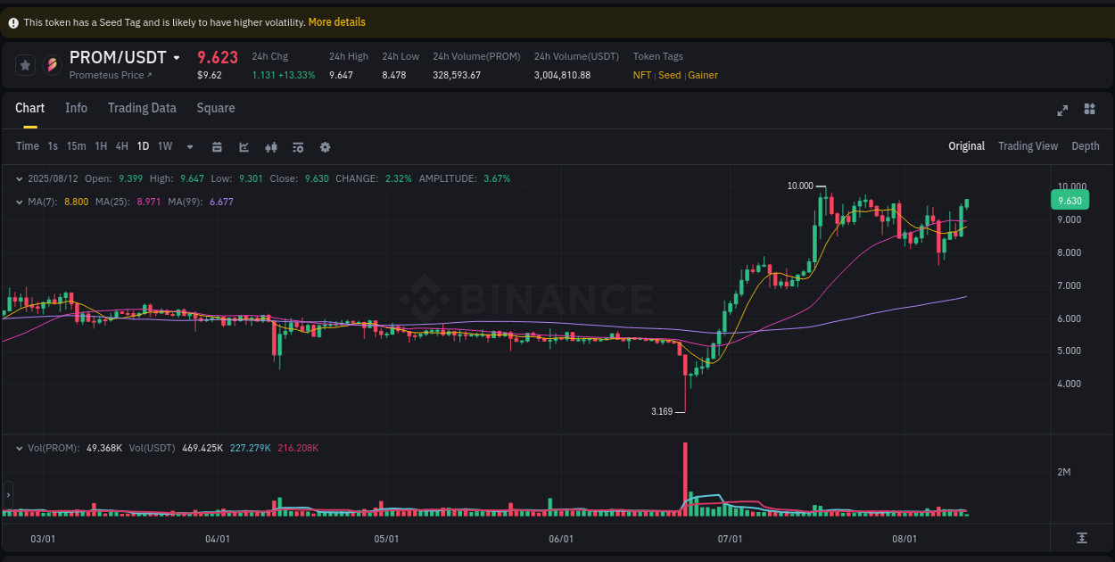The width and height of the screenshot is (1115, 562).
Task: Click the Prometeus token logo
Action: [x=52, y=64]
